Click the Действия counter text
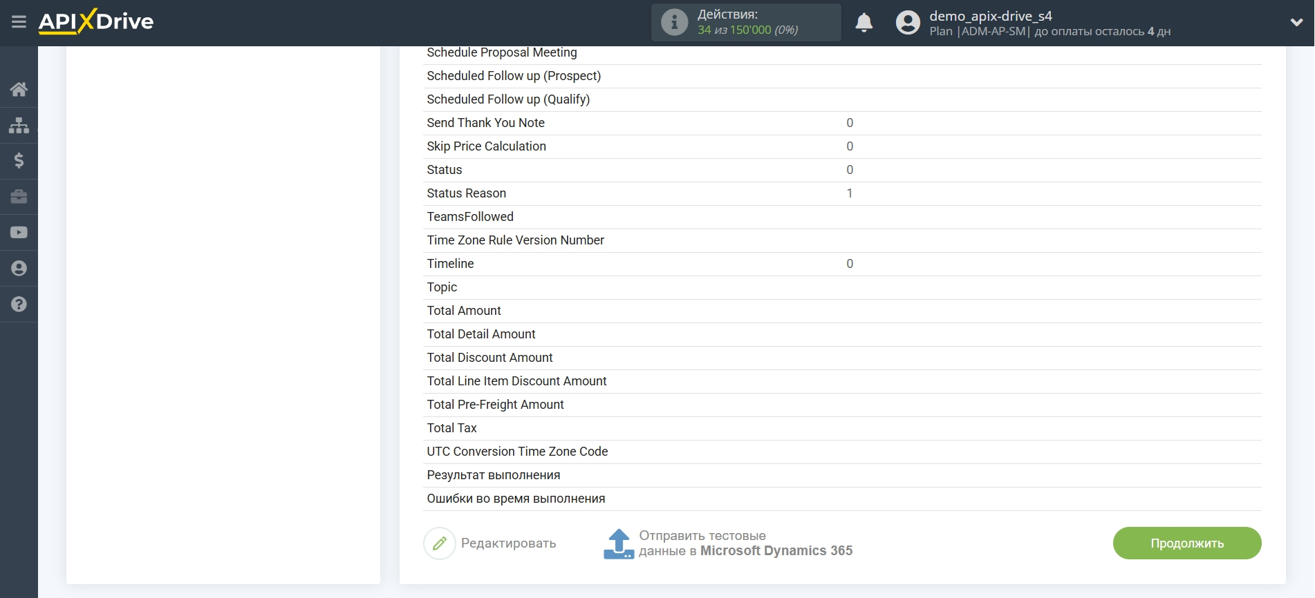Image resolution: width=1315 pixels, height=598 pixels. [747, 22]
